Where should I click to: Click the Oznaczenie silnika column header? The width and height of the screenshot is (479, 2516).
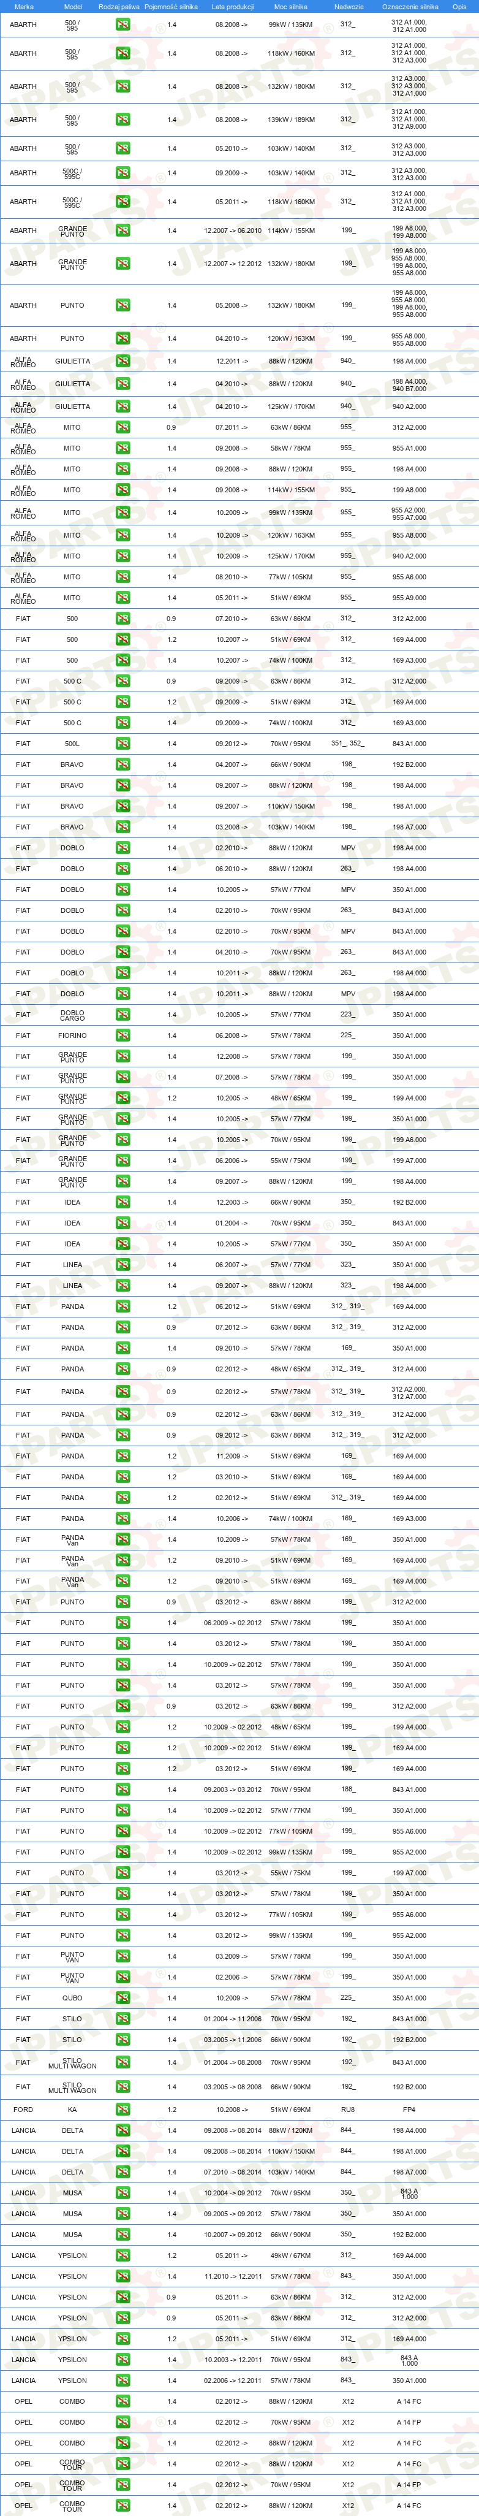(410, 6)
